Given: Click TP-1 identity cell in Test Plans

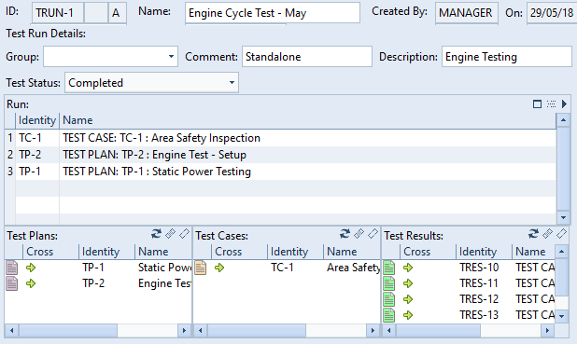Looking at the screenshot, I should [93, 268].
